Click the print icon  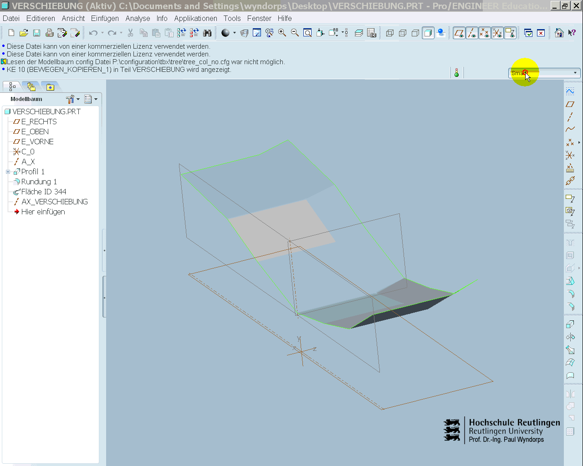tap(49, 33)
